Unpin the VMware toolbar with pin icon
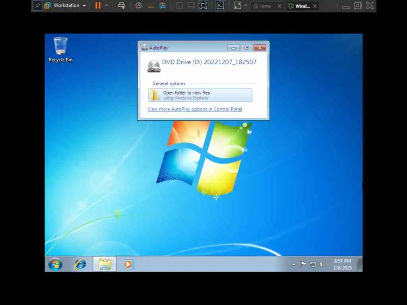407x305 pixels. point(37,6)
